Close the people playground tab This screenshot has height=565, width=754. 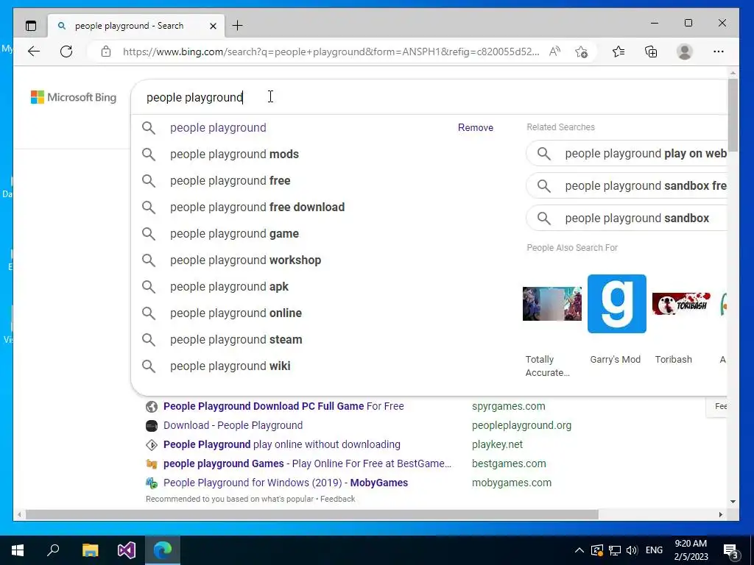[x=213, y=26]
